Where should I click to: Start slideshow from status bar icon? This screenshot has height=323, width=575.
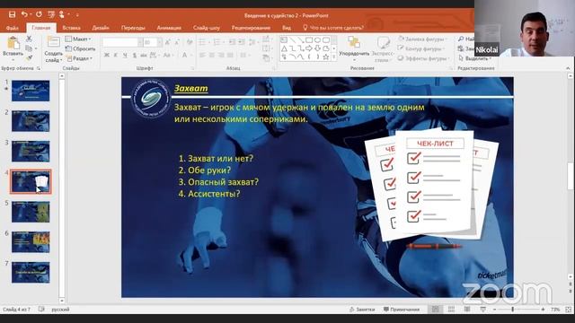pyautogui.click(x=483, y=310)
